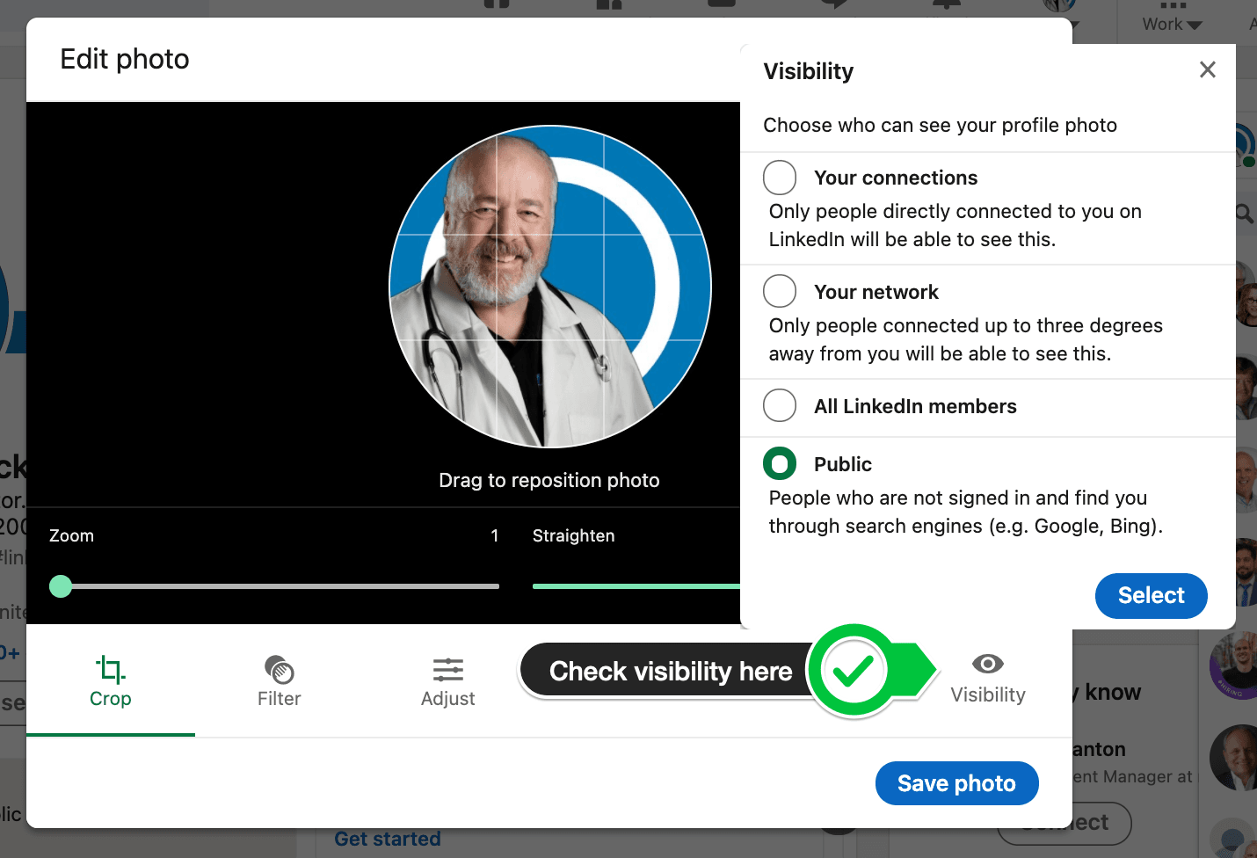The width and height of the screenshot is (1257, 858).
Task: Click the circular profile photo preview
Action: [x=550, y=287]
